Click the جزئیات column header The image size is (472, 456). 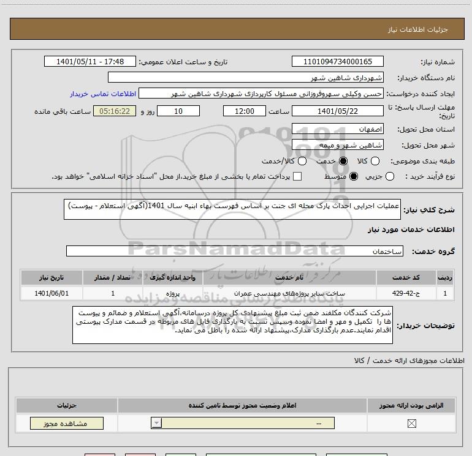click(67, 405)
